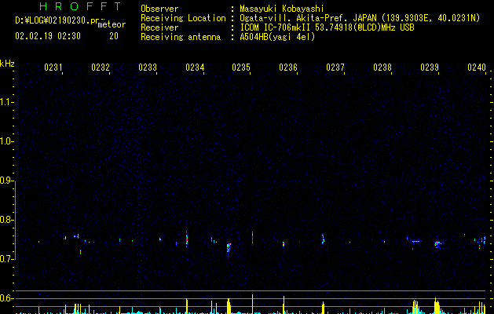Click the 1.1 kHz axis label
Image resolution: width=494 pixels, height=314 pixels.
coord(6,102)
